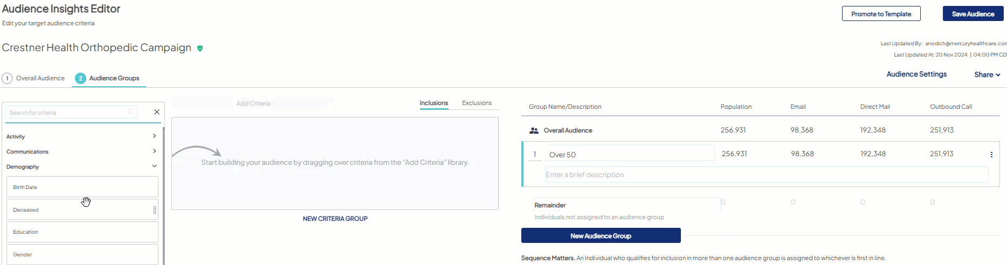
Task: Add a New Audience Group
Action: coord(601,236)
